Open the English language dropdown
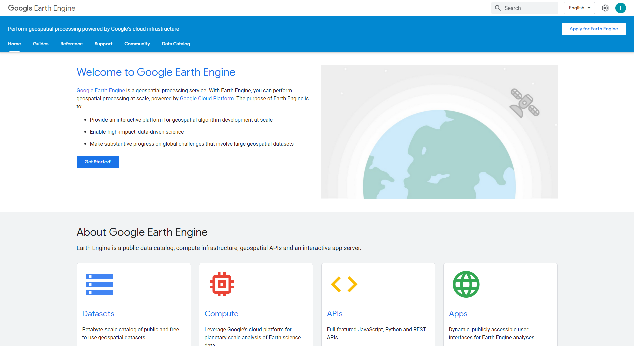The height and width of the screenshot is (346, 634). pos(579,8)
